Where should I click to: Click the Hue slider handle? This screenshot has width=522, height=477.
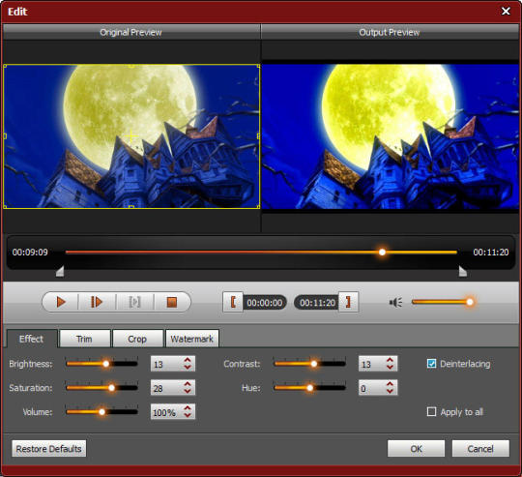click(x=310, y=388)
